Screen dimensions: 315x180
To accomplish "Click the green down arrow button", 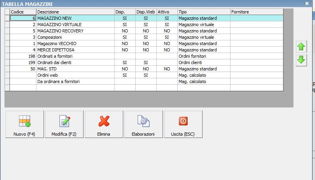I will pyautogui.click(x=301, y=60).
